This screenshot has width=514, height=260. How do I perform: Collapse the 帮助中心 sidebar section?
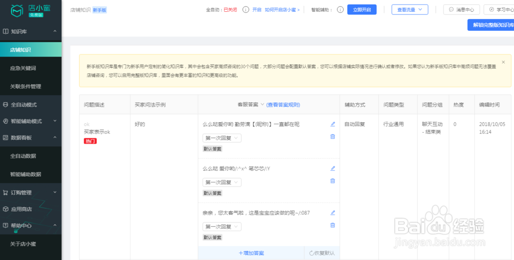[x=55, y=225]
